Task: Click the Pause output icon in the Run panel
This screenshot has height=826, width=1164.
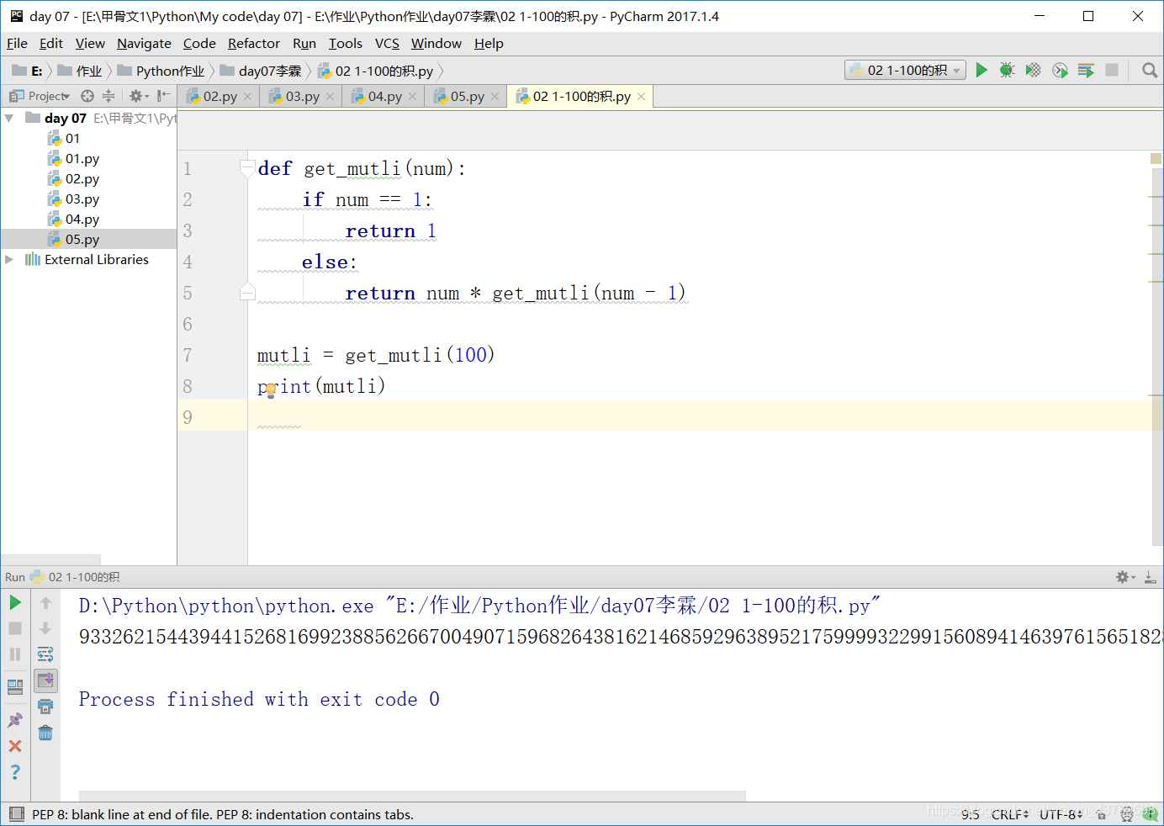Action: (x=15, y=654)
